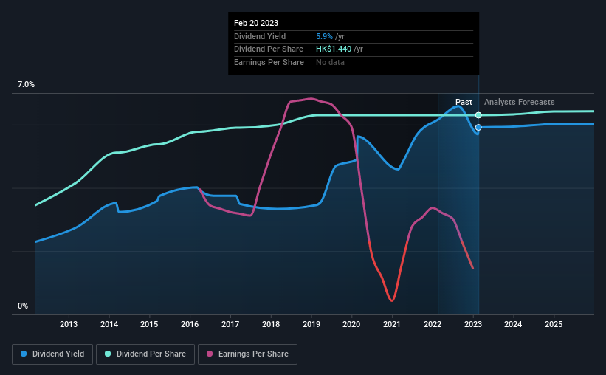Click the Feb 20 2023 tooltip date
Viewport: 606px width, 375px height.
tap(256, 23)
